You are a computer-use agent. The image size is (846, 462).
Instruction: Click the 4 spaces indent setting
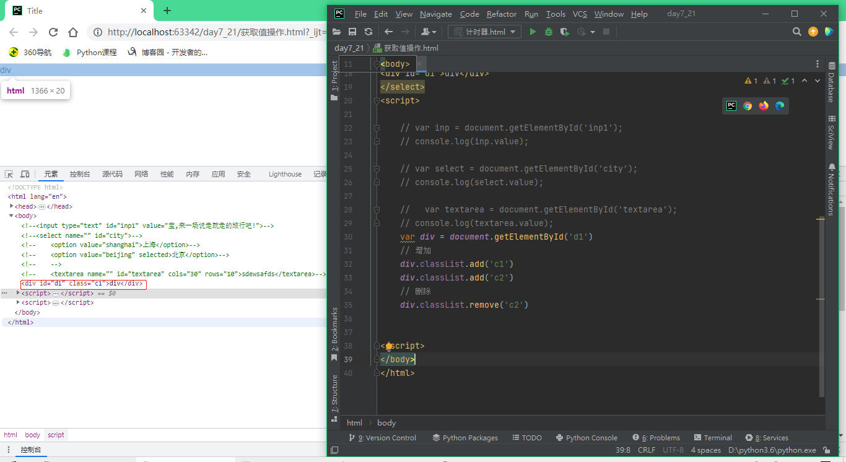706,450
